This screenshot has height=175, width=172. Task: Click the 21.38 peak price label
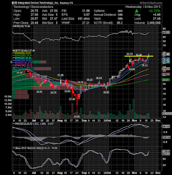point(60,75)
